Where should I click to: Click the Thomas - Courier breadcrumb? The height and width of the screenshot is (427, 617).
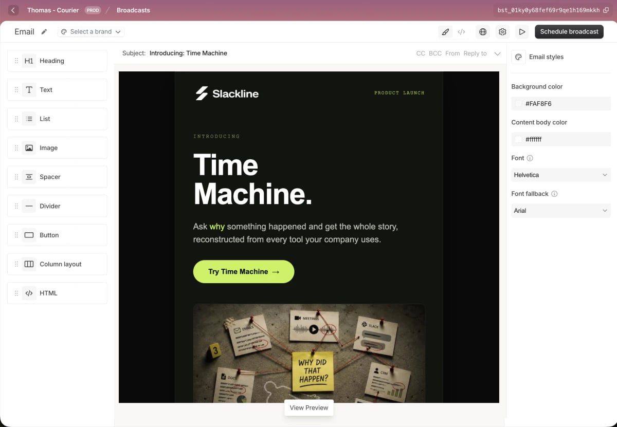click(x=53, y=10)
